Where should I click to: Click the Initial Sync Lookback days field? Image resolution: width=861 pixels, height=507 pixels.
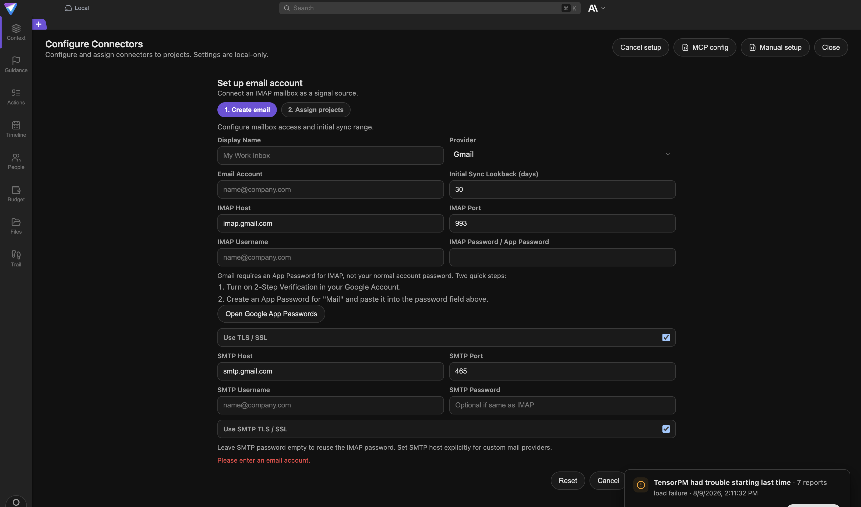562,189
